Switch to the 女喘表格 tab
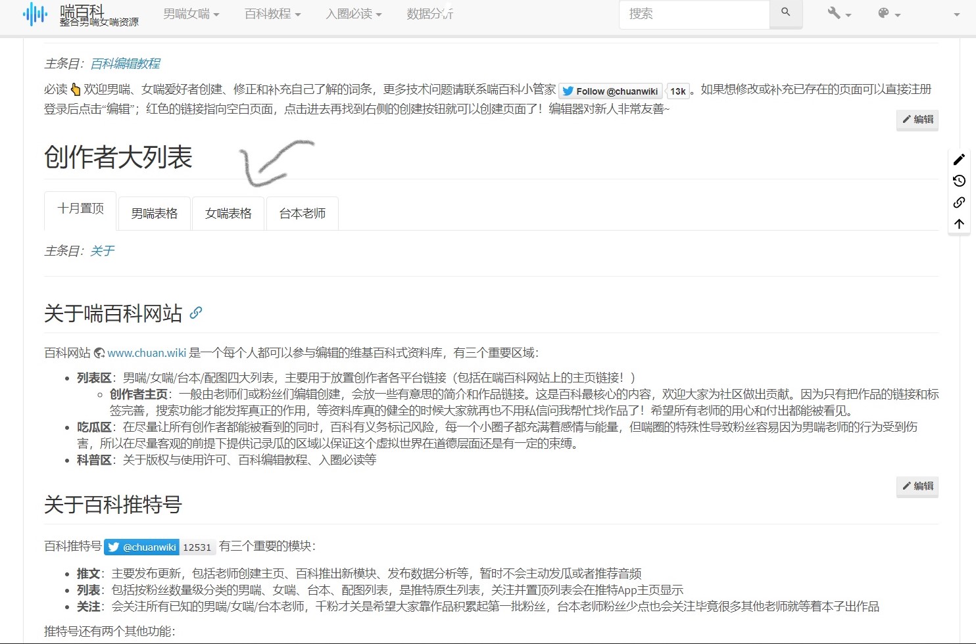The image size is (976, 644). [x=228, y=214]
